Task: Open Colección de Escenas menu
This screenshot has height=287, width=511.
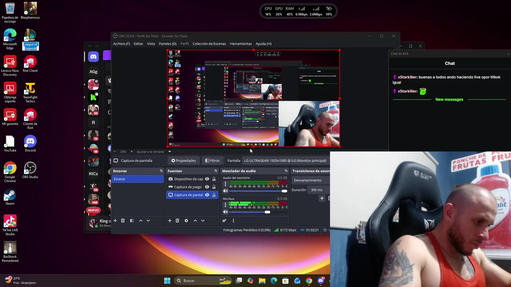Action: click(x=209, y=44)
